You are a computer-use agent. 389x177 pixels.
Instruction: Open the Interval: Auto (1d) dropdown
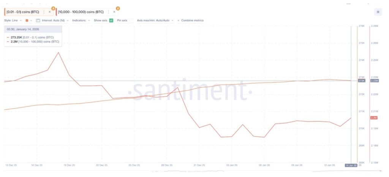(55, 20)
